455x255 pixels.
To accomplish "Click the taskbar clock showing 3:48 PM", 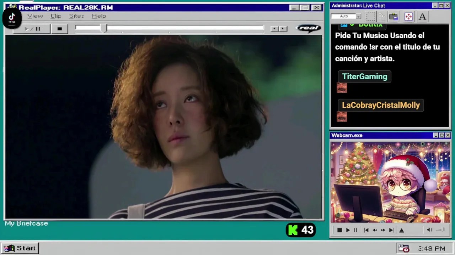I will point(432,249).
